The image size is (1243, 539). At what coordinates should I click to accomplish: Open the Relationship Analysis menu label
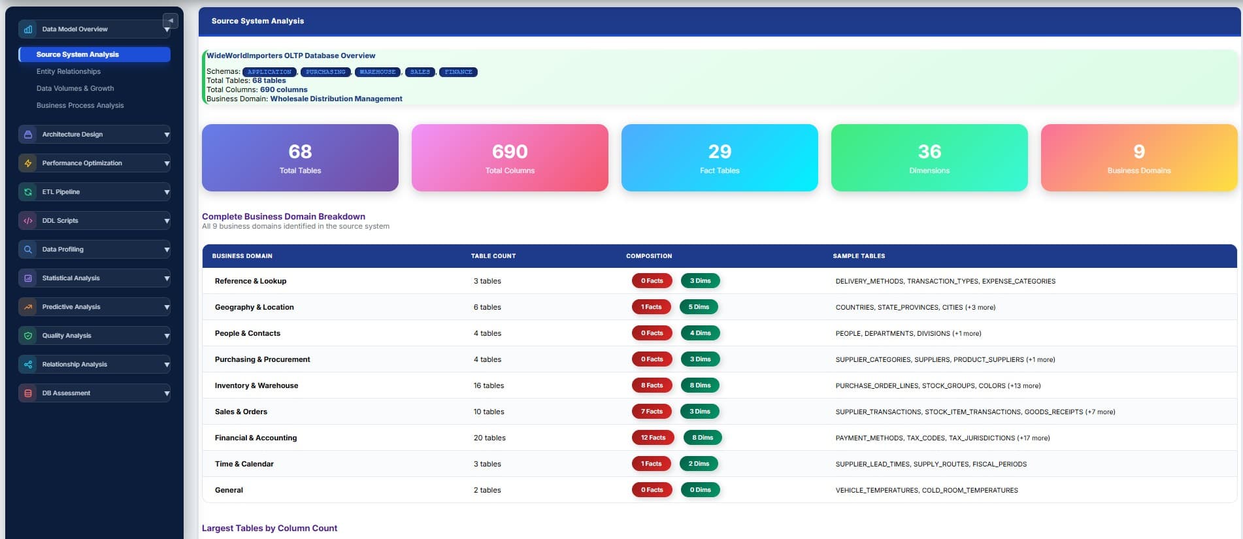[75, 365]
